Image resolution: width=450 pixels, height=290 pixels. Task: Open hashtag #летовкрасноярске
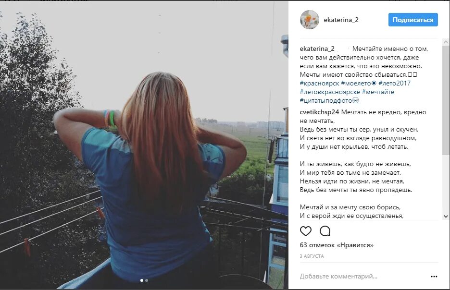click(330, 92)
